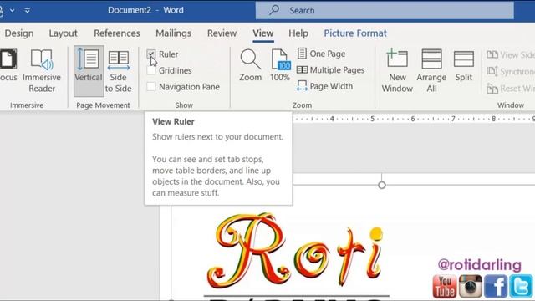Click the Instagram icon
Image resolution: width=535 pixels, height=301 pixels.
(x=470, y=286)
